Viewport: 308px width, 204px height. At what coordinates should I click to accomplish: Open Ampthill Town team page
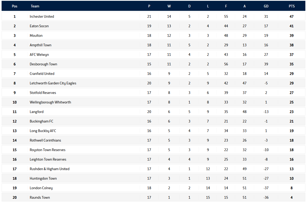click(x=40, y=45)
